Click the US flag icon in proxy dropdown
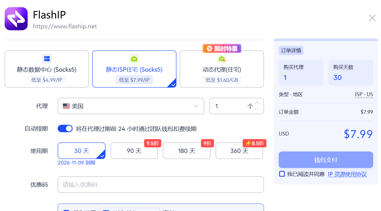Image resolution: width=381 pixels, height=211 pixels. pyautogui.click(x=66, y=106)
